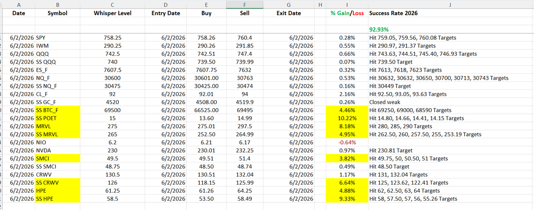Select the SPY symbol cell
Screen dimensions: 534x210
point(57,37)
